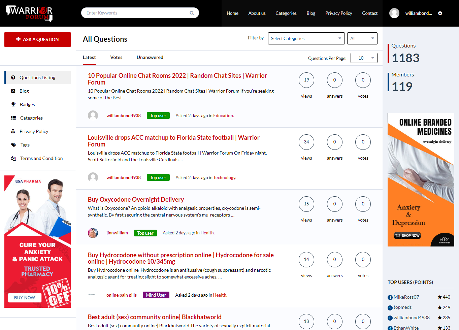
Task: Click williambond4938 avatar on Louisville question
Action: coord(93,177)
